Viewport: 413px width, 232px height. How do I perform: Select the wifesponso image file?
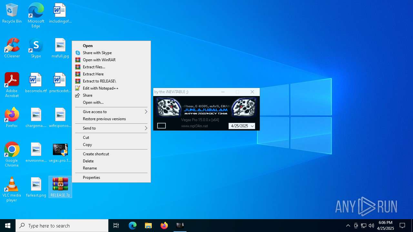[x=60, y=118]
